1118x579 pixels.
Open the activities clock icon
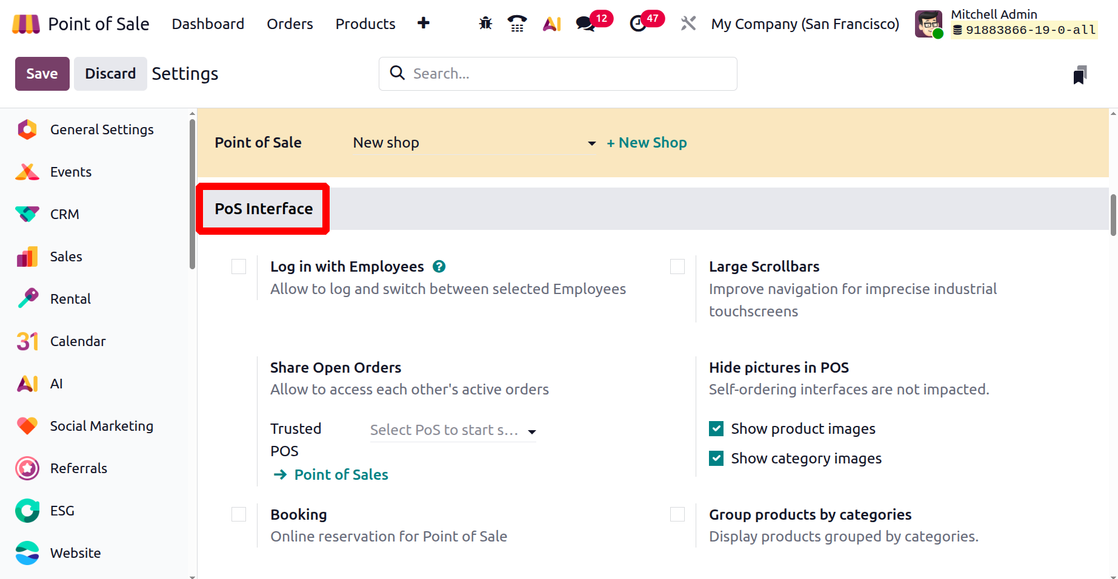point(638,24)
